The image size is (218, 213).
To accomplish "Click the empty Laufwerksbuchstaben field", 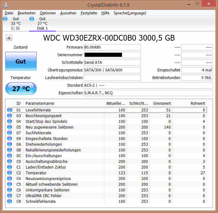I will pyautogui.click(x=112, y=77).
